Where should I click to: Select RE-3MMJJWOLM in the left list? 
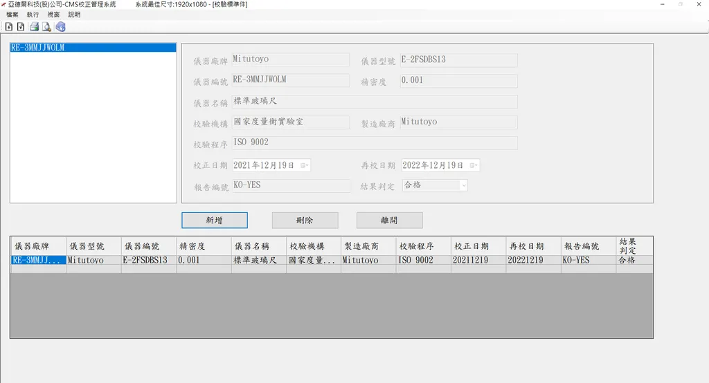38,48
